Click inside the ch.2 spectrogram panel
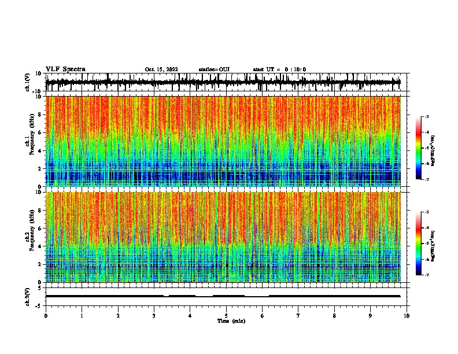 coord(223,237)
